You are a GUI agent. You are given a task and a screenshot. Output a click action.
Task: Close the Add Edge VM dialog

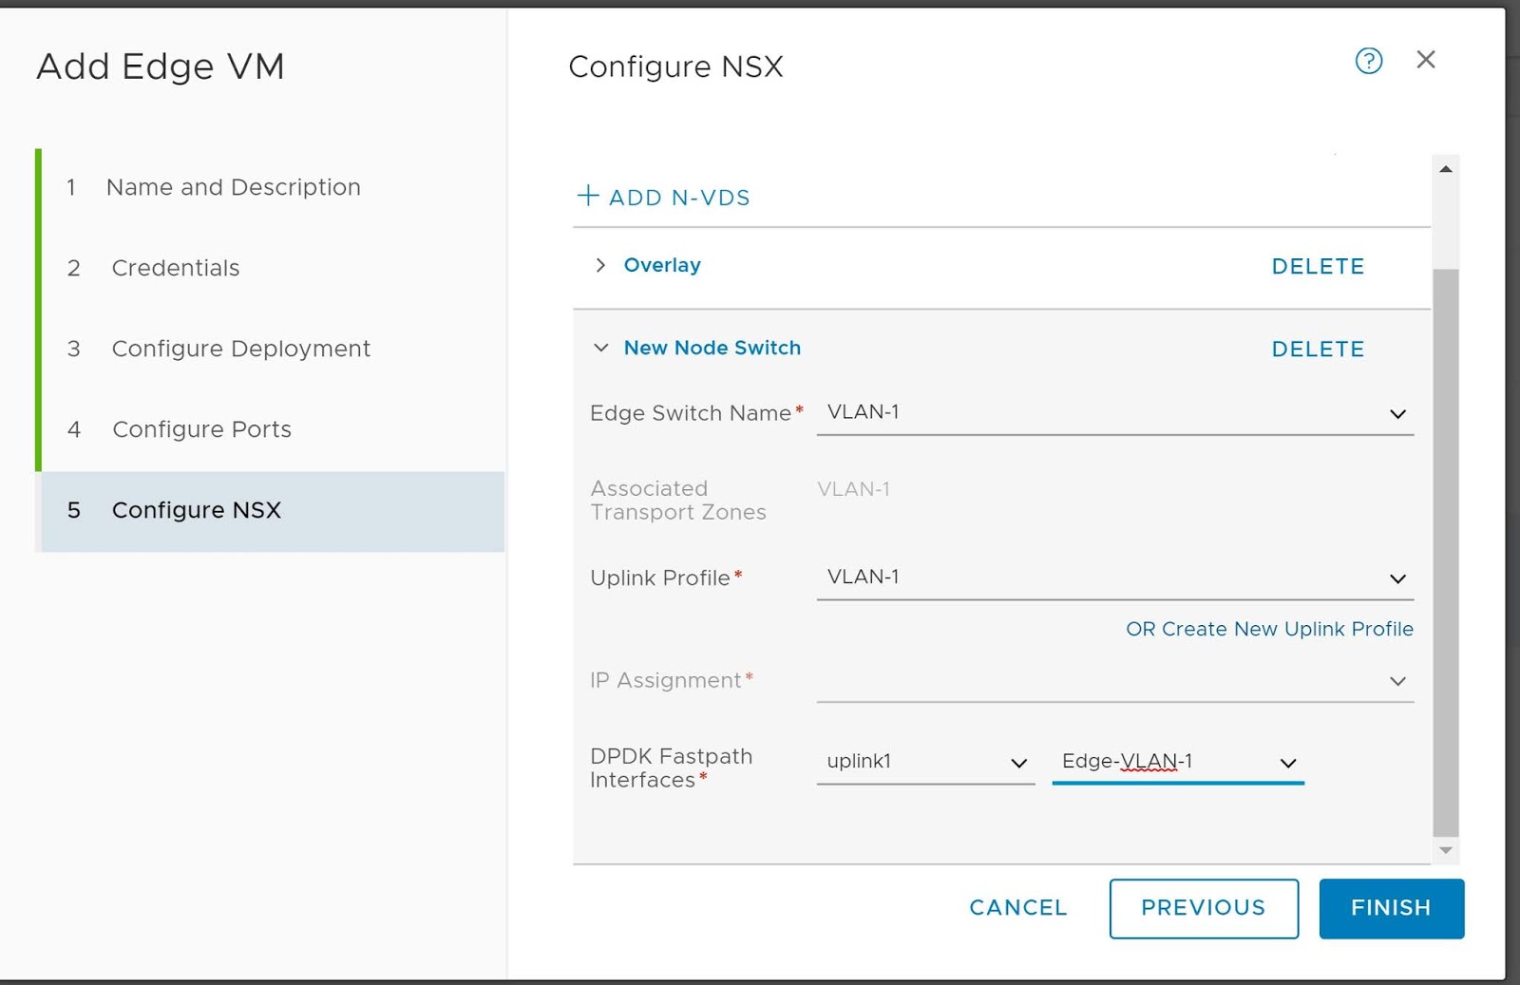coord(1425,60)
